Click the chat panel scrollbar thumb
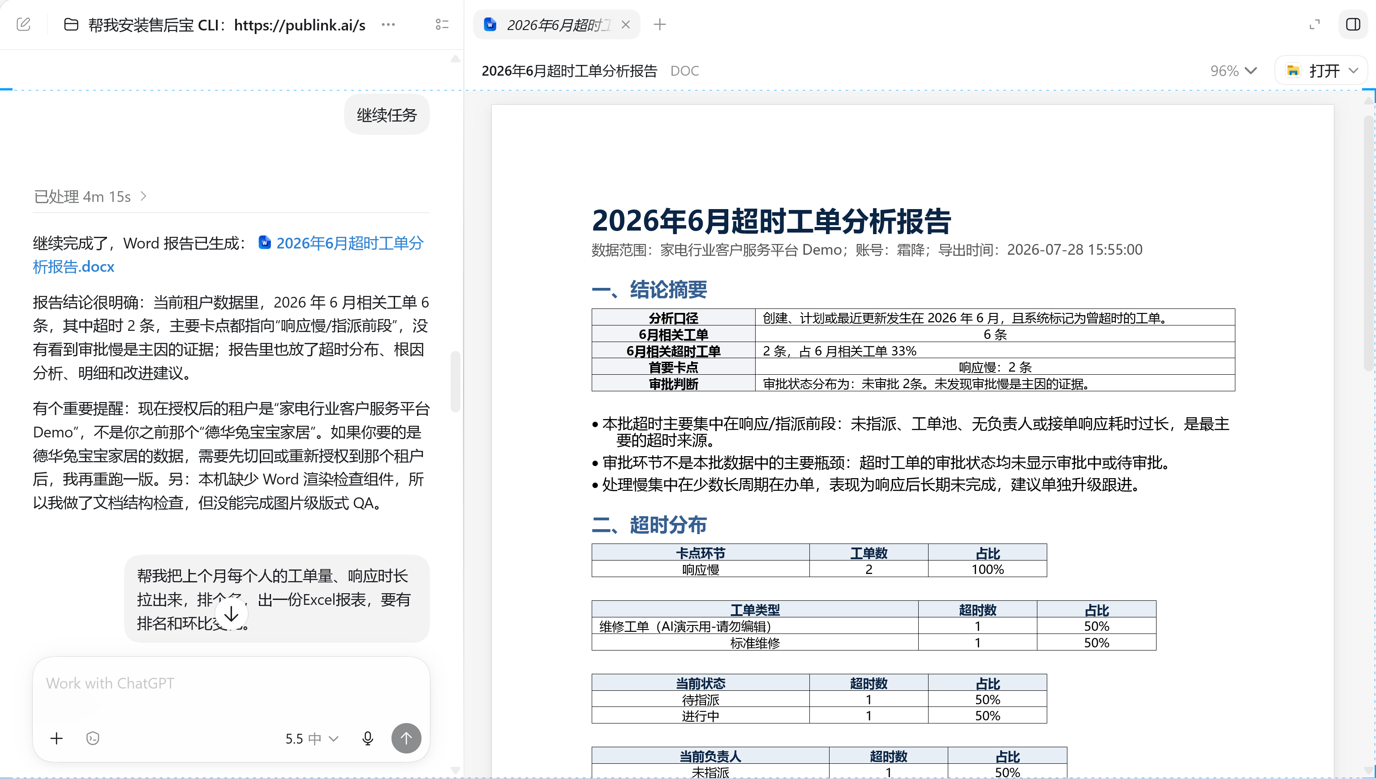This screenshot has width=1376, height=779. [456, 381]
